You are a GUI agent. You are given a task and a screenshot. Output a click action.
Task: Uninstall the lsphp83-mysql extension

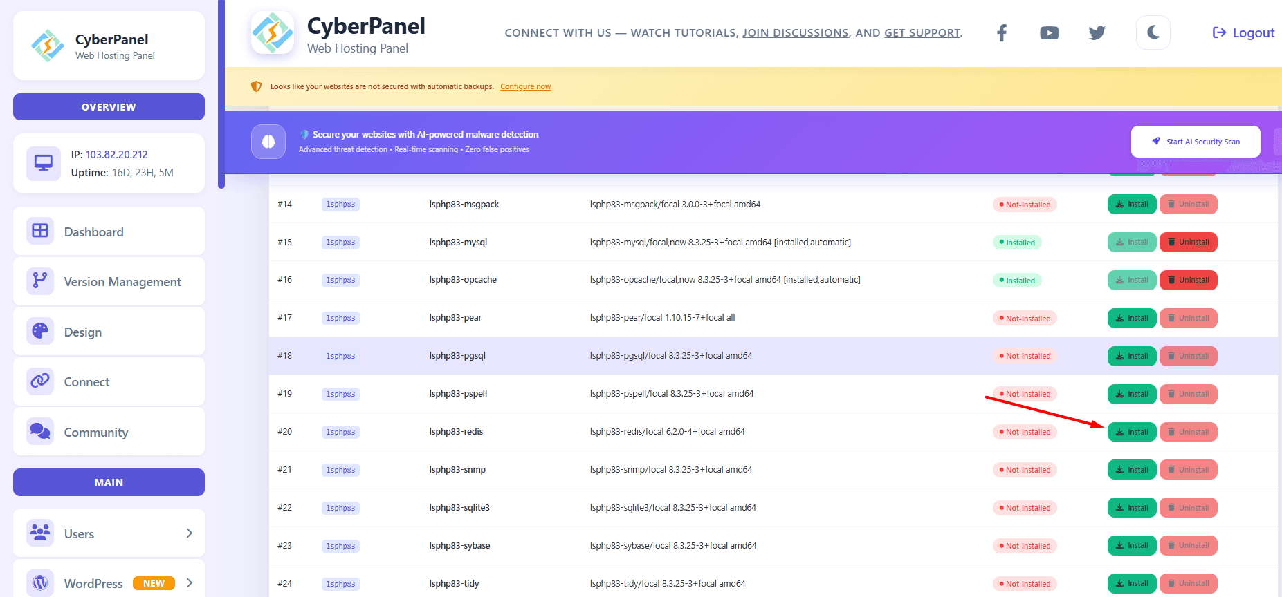click(1188, 243)
